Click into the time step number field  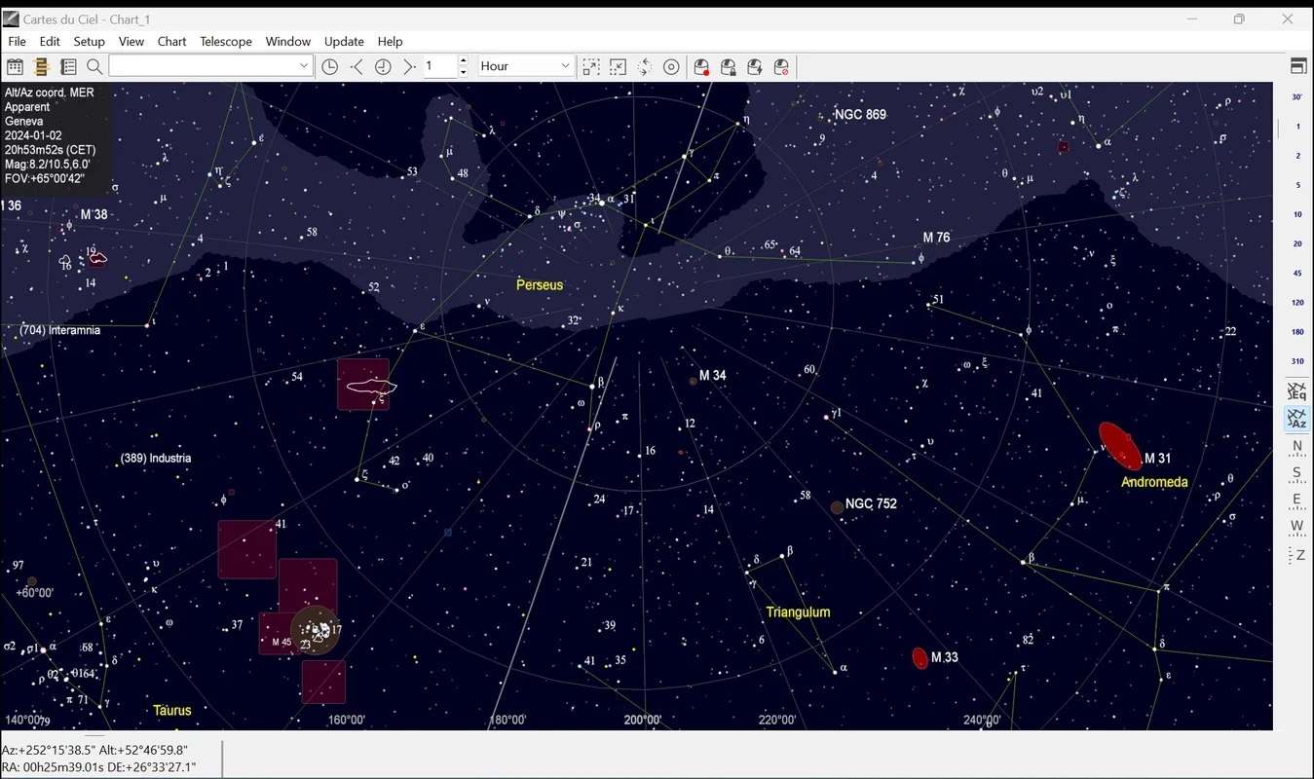(x=439, y=66)
